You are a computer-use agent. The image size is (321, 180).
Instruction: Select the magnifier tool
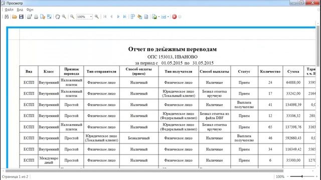point(64,16)
